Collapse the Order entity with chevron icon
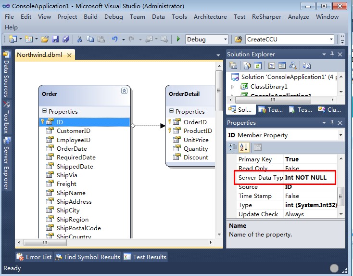 pyautogui.click(x=124, y=91)
